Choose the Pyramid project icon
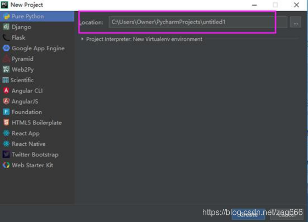Screen dimensions: 308x222 click(6, 59)
